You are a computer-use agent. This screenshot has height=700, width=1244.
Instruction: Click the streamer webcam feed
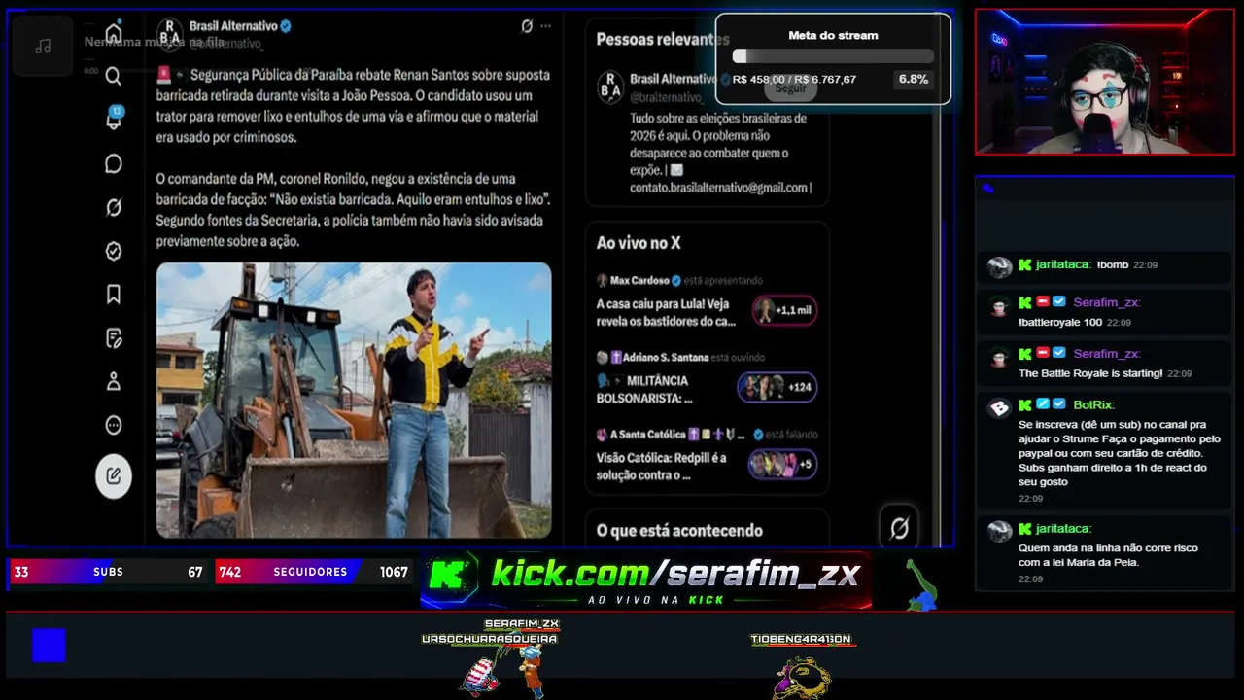coord(1105,82)
